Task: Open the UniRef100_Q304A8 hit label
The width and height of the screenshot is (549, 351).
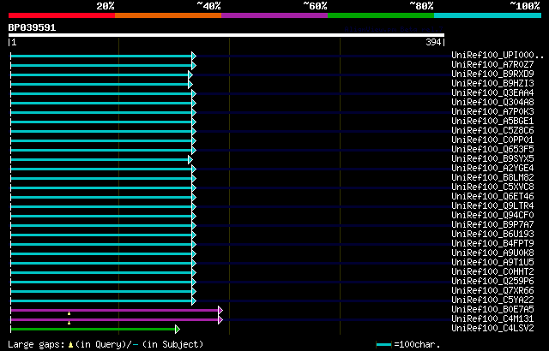Action: (x=492, y=103)
